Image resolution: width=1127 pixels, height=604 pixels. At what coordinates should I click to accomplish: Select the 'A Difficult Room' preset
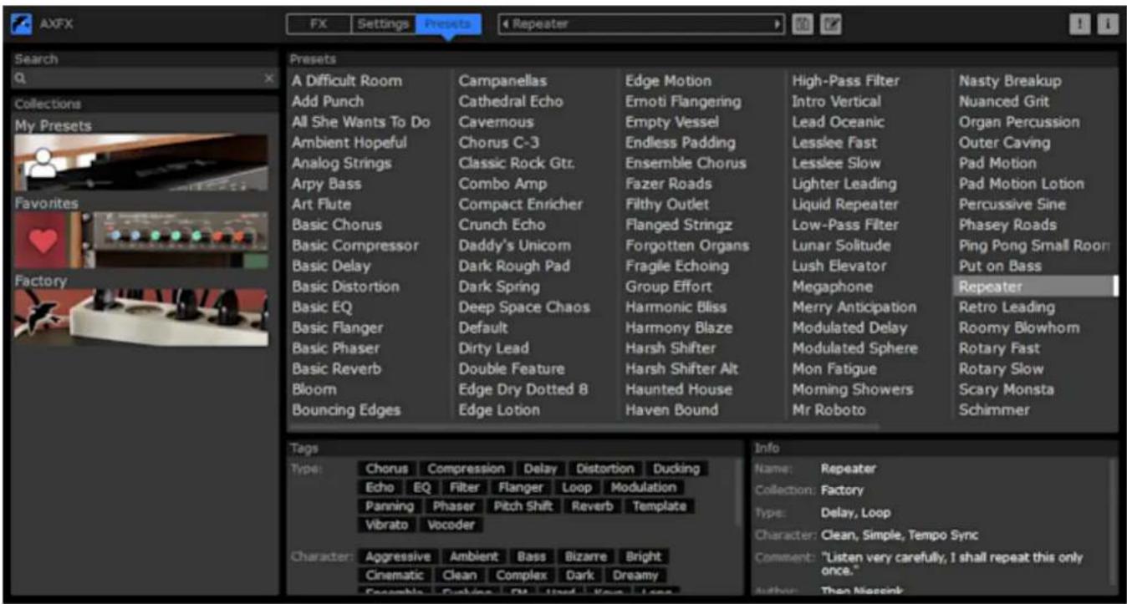(x=347, y=81)
